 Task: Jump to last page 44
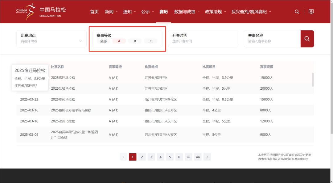[x=198, y=157]
